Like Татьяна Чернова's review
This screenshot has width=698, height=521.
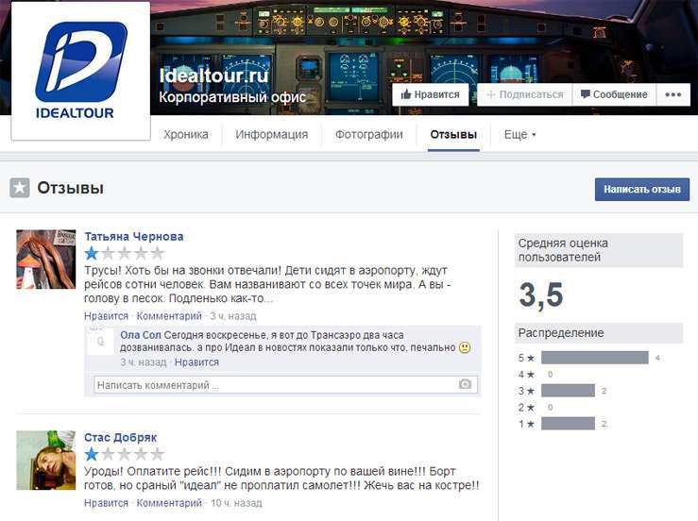[106, 316]
